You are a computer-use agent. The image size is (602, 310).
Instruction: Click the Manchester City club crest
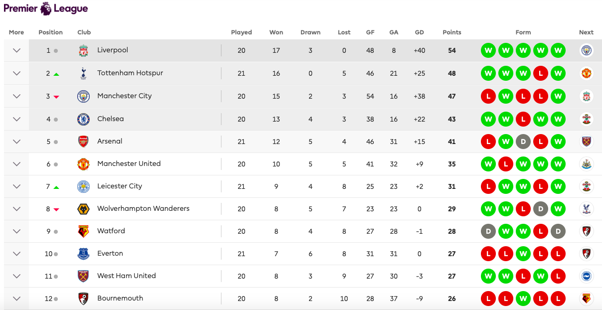(x=83, y=96)
